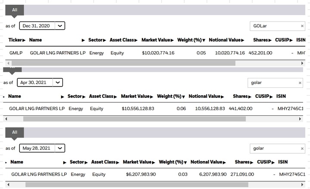The height and width of the screenshot is (189, 310).
Task: Clear the golar search in May 28 table
Action: pyautogui.click(x=302, y=149)
